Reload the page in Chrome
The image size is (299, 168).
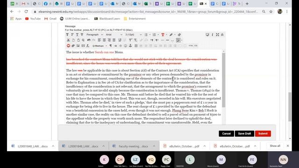[26, 12]
